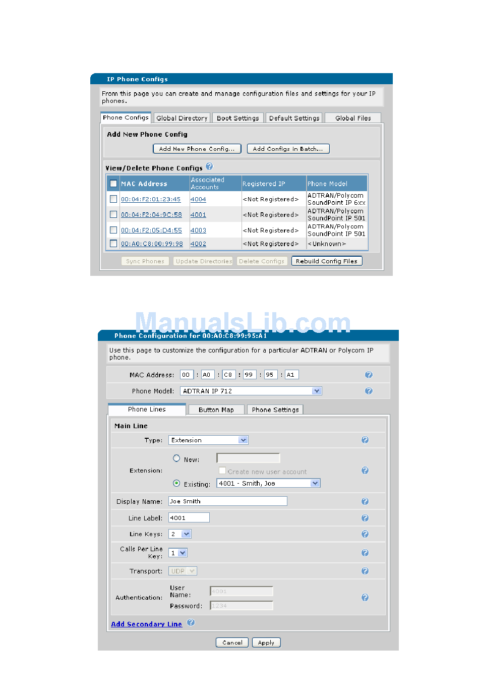Image resolution: width=479 pixels, height=700 pixels.
Task: Open help icon for Authentication
Action: pyautogui.click(x=365, y=598)
